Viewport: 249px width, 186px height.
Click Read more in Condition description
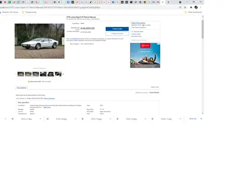tap(47, 107)
